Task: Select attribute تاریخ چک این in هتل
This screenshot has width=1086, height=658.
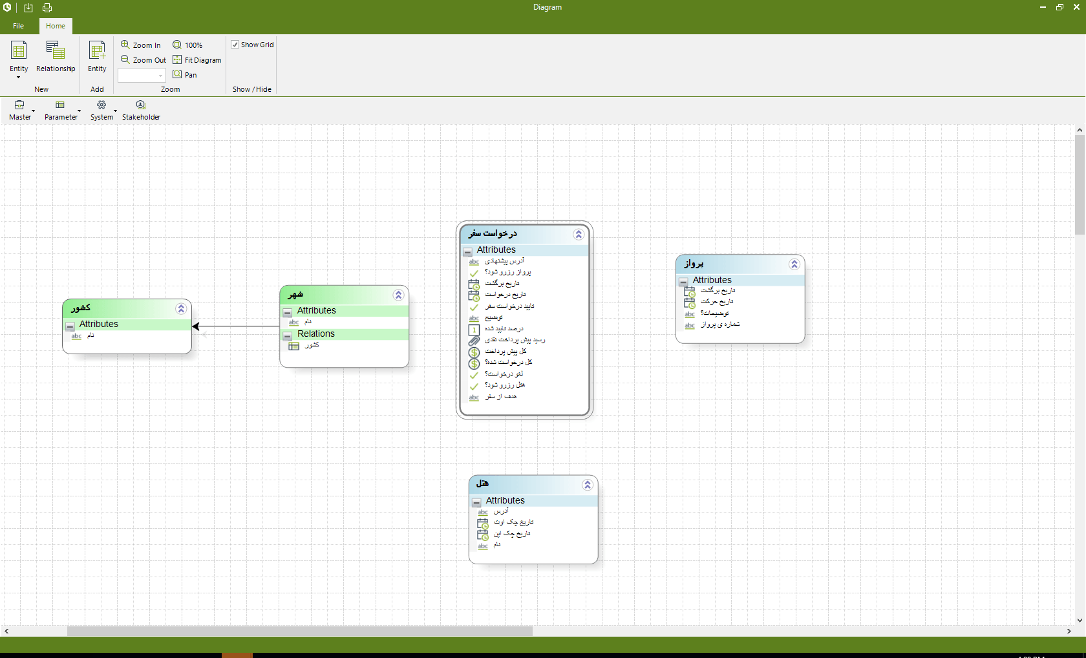Action: 512,534
